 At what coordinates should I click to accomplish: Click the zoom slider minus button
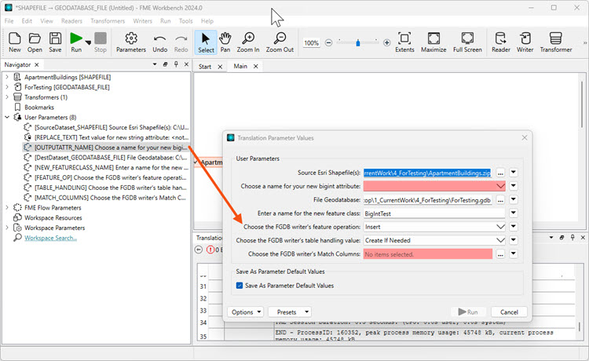(329, 43)
